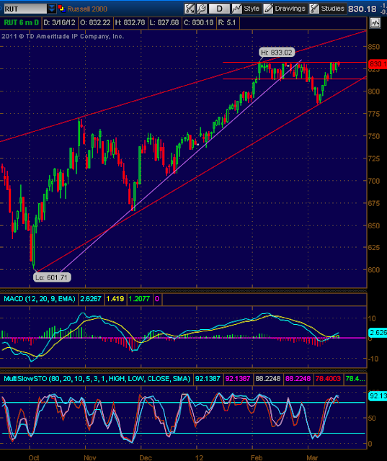Click the red stochastic value 78.4003
387x461 pixels.
(328, 379)
